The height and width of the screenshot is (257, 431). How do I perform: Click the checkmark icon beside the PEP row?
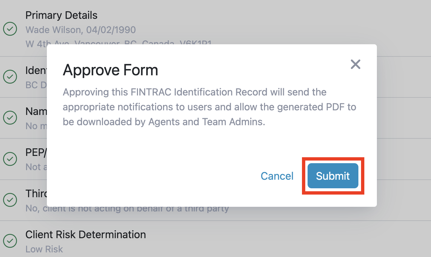pyautogui.click(x=10, y=159)
